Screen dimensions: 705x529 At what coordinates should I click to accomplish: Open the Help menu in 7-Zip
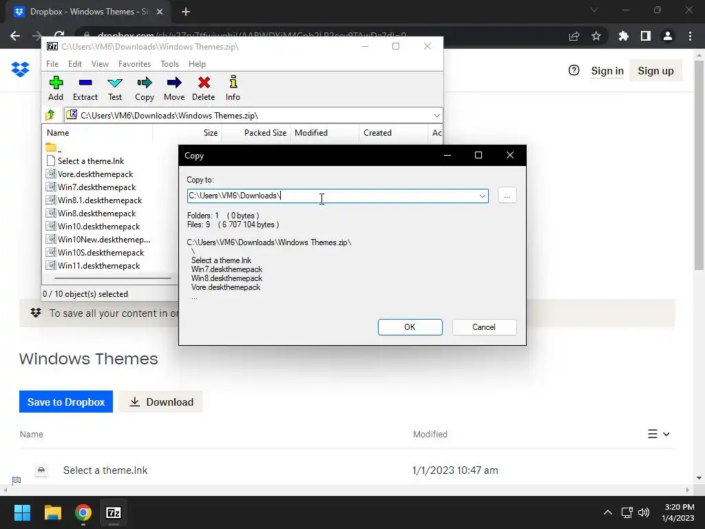(x=197, y=64)
